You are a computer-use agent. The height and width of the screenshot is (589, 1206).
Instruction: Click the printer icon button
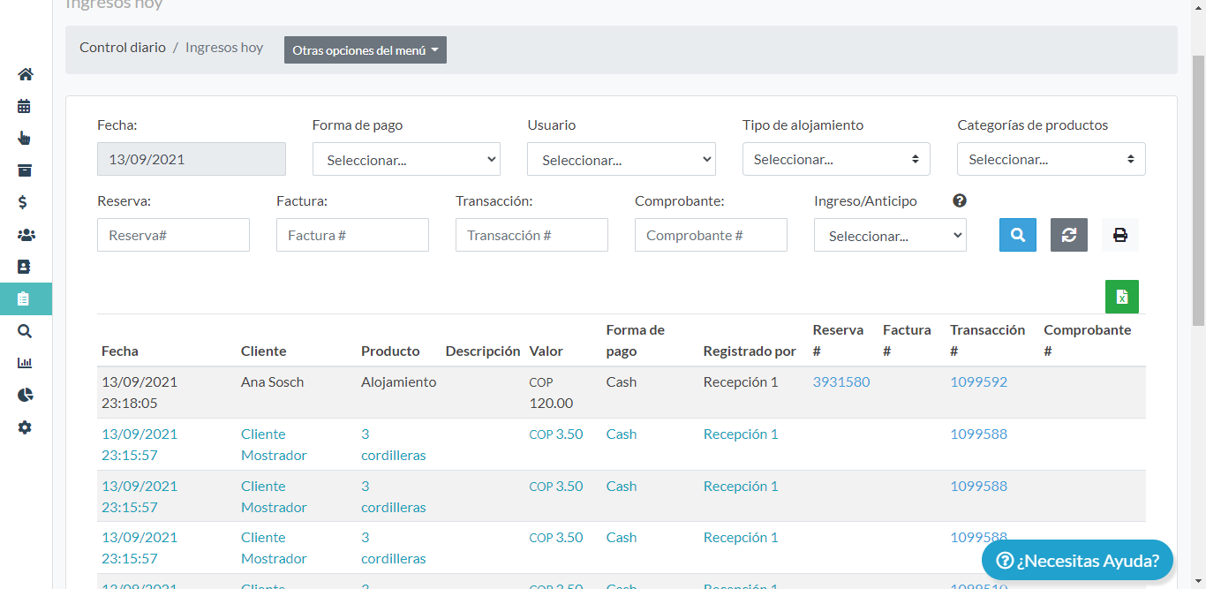click(x=1119, y=235)
